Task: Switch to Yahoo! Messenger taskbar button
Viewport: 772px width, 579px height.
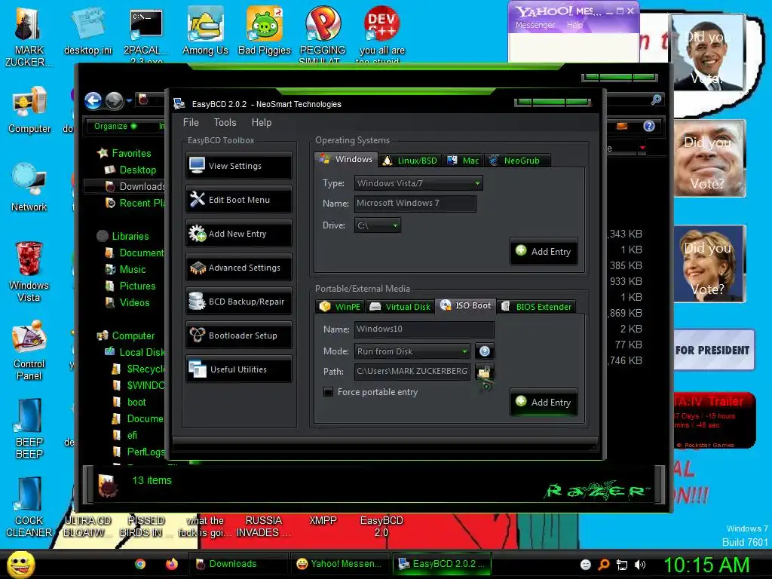Action: [x=339, y=564]
